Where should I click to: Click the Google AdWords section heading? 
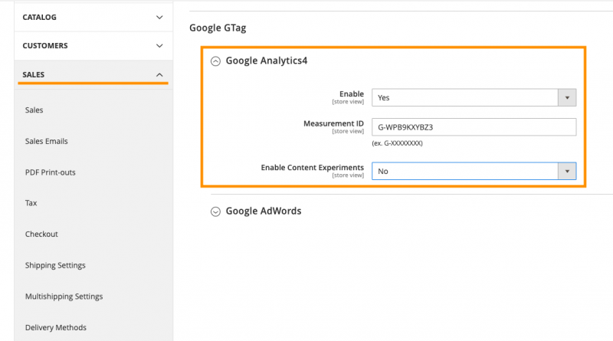(x=263, y=211)
